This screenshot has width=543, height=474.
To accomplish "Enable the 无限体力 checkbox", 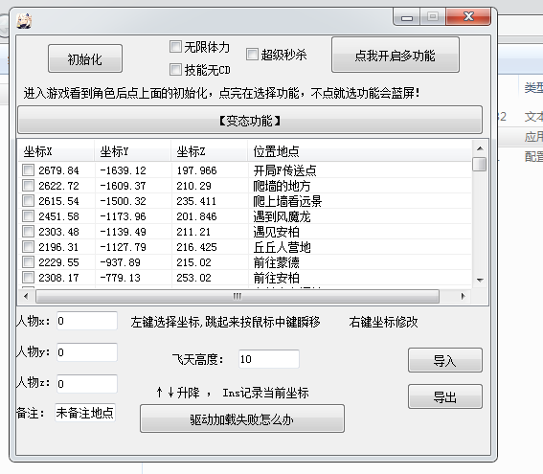I will 175,47.
